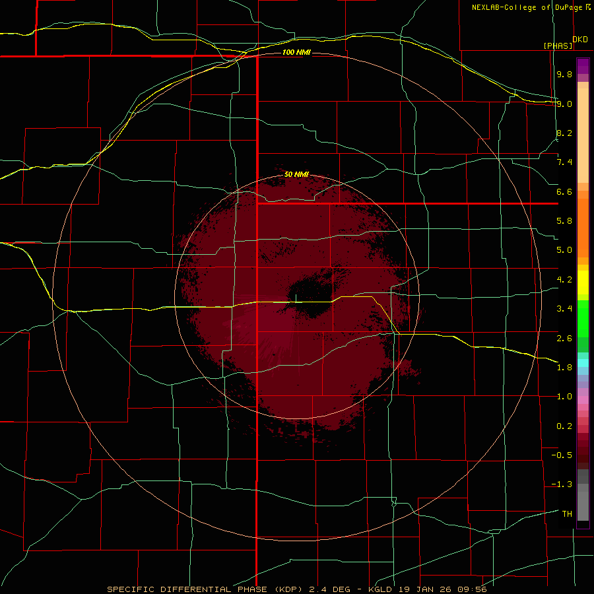Click the DKD product label
Screen dimensions: 594x594
coord(580,40)
